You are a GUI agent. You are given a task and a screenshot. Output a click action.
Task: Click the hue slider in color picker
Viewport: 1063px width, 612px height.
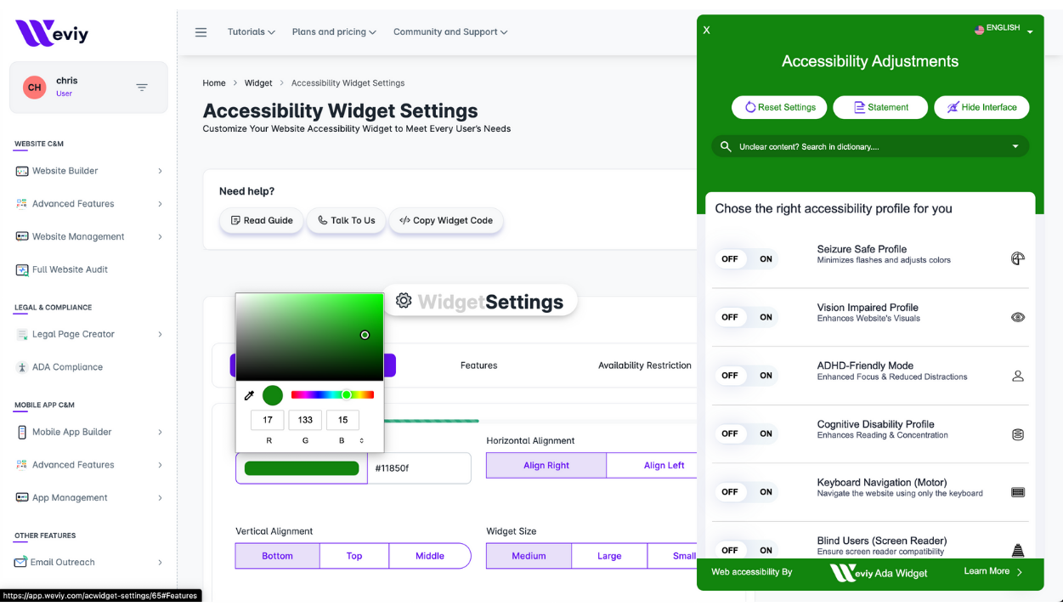pos(332,395)
